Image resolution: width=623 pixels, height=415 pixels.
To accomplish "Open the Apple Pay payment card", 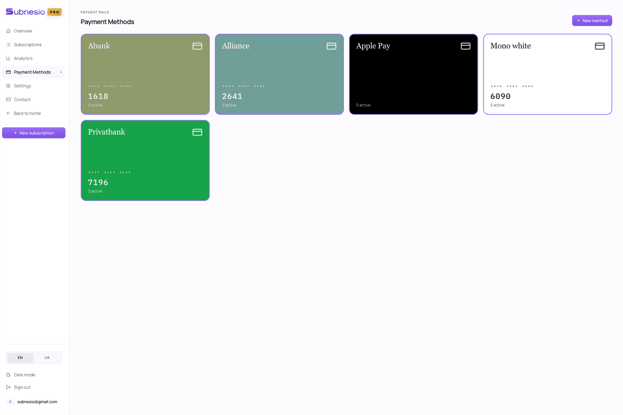I will coord(413,74).
